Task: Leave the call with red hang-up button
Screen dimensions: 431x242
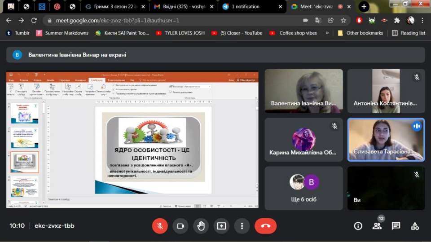Action: [x=265, y=226]
